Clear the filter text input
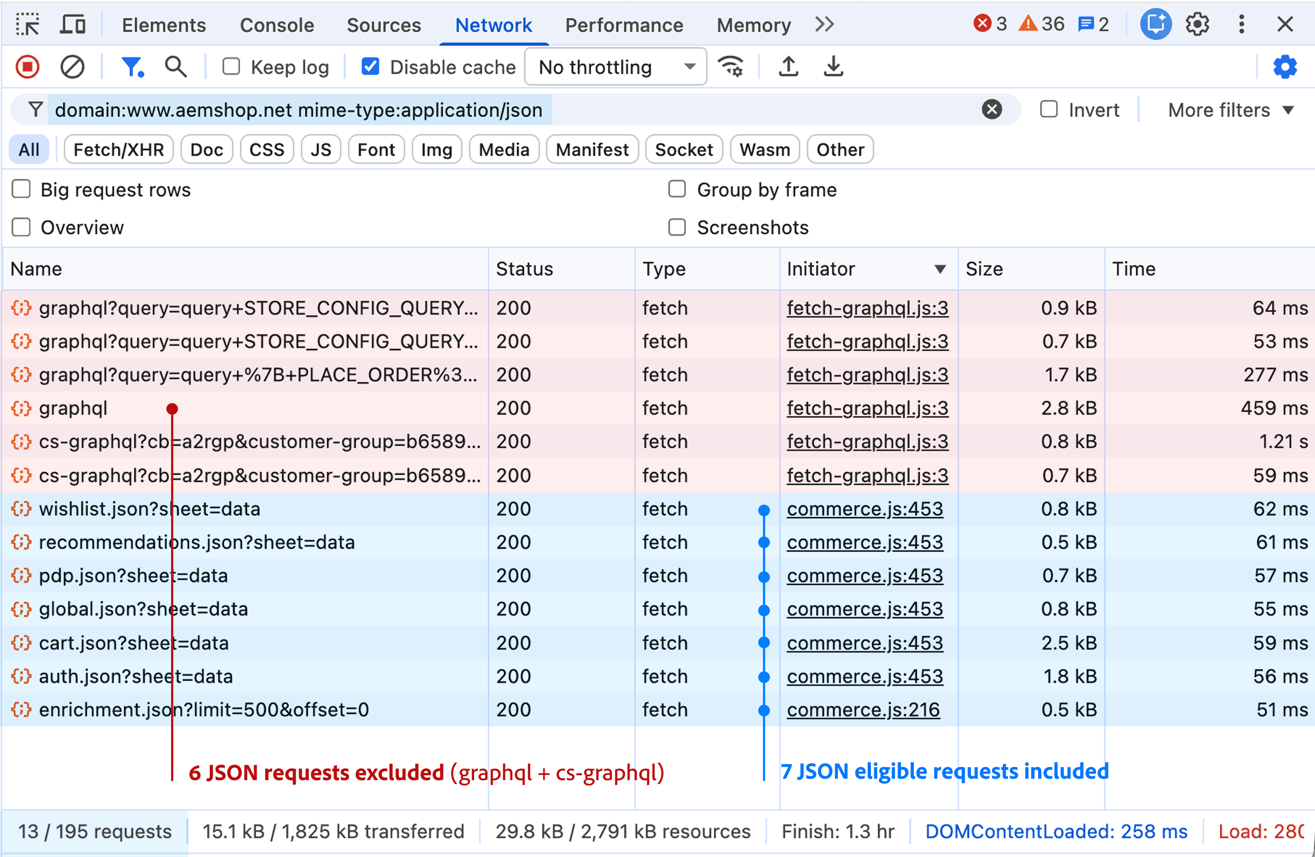The width and height of the screenshot is (1315, 857). coord(992,110)
